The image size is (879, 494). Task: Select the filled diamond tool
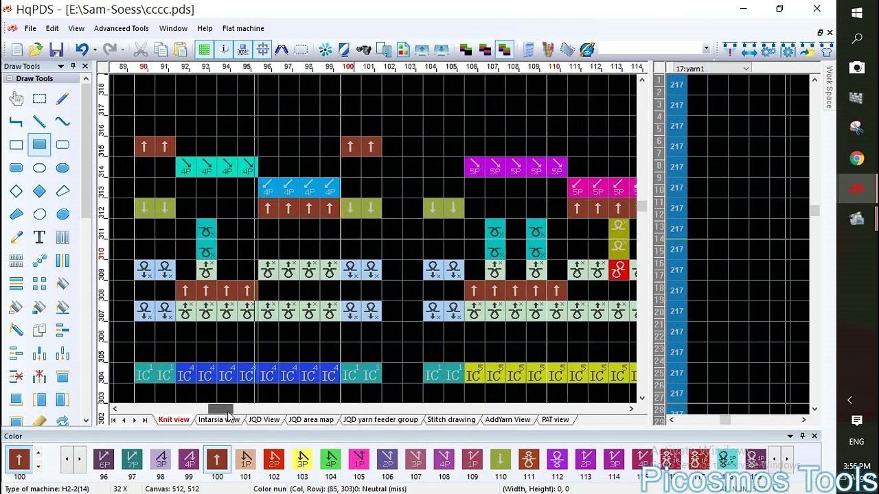point(40,191)
